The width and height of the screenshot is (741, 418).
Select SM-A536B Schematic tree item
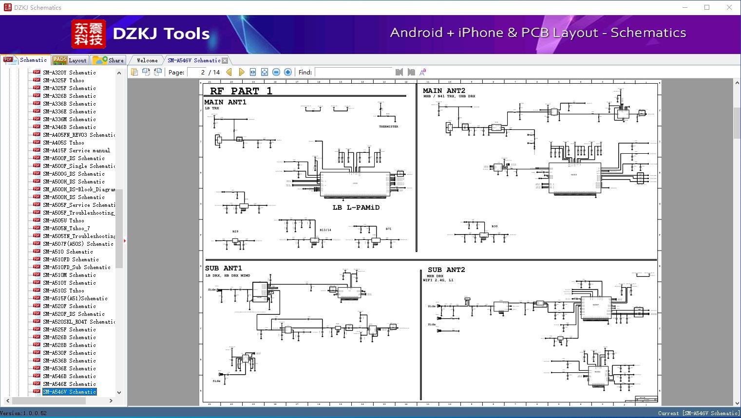coord(69,361)
